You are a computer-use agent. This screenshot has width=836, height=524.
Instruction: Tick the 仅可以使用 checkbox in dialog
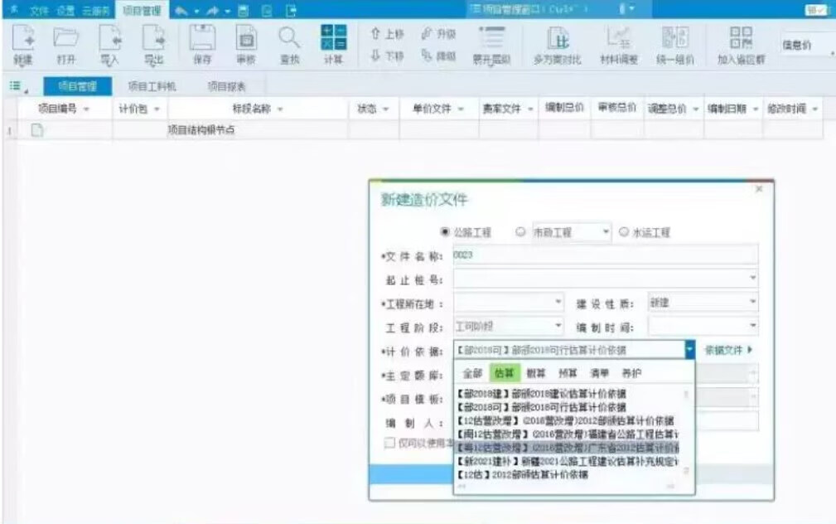pyautogui.click(x=389, y=444)
